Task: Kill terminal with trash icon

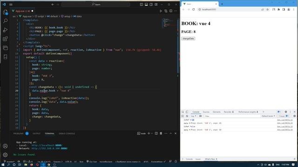Action: (161, 133)
